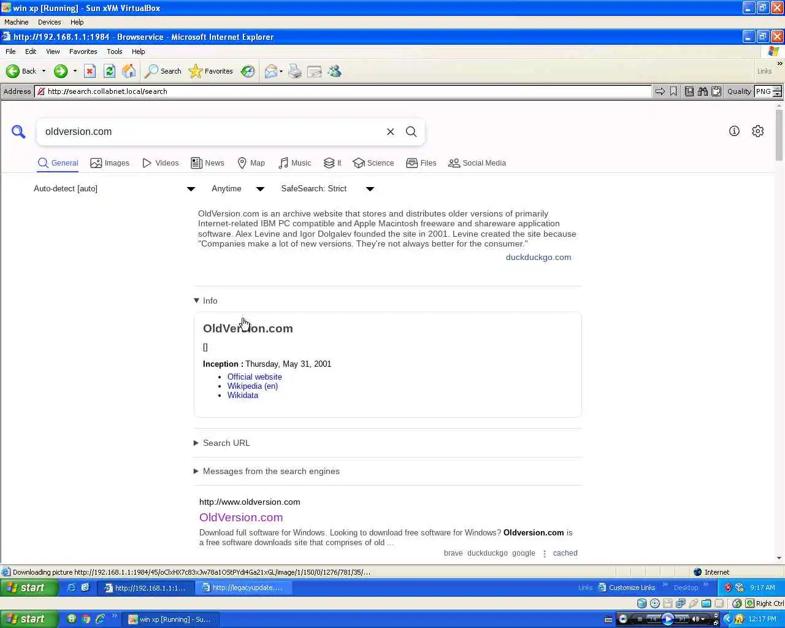Click the IE Forward arrow button
The image size is (785, 628).
(x=60, y=71)
